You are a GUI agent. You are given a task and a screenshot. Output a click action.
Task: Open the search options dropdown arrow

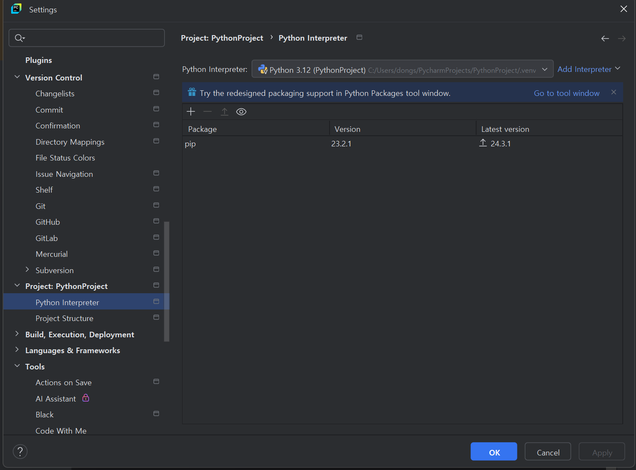tap(24, 39)
